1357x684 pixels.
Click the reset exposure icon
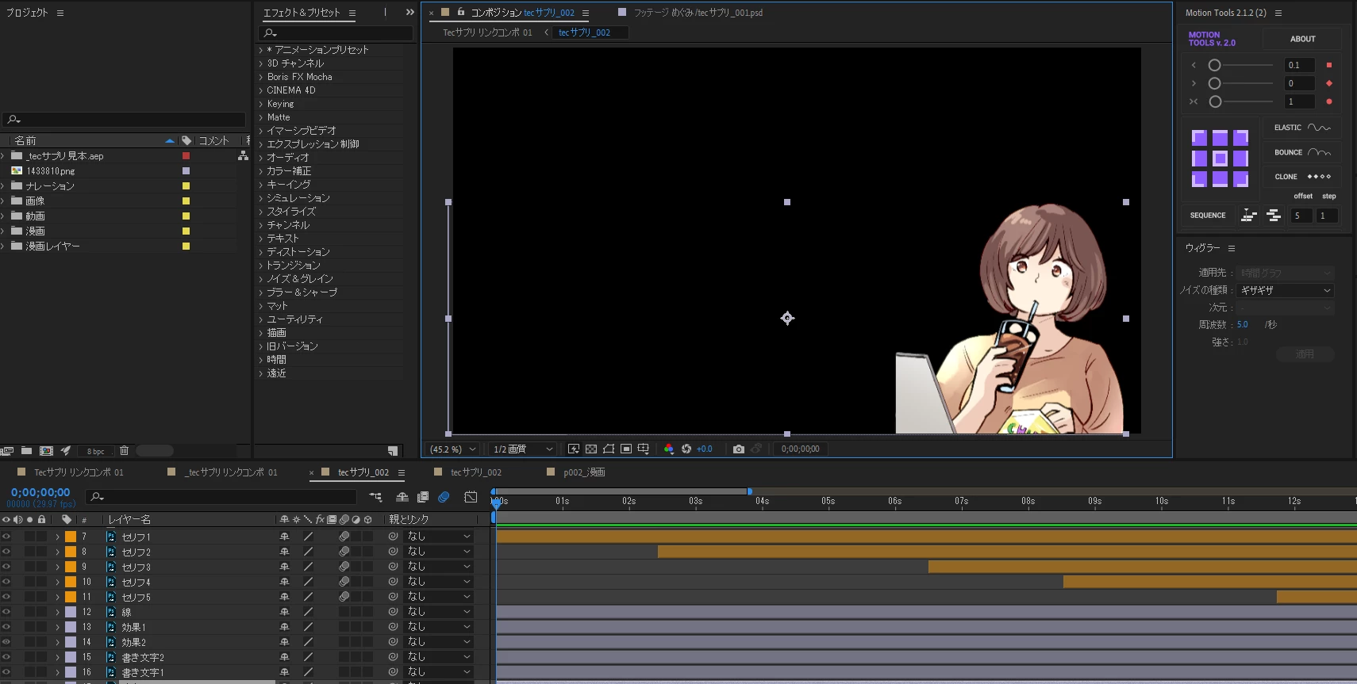pos(686,449)
